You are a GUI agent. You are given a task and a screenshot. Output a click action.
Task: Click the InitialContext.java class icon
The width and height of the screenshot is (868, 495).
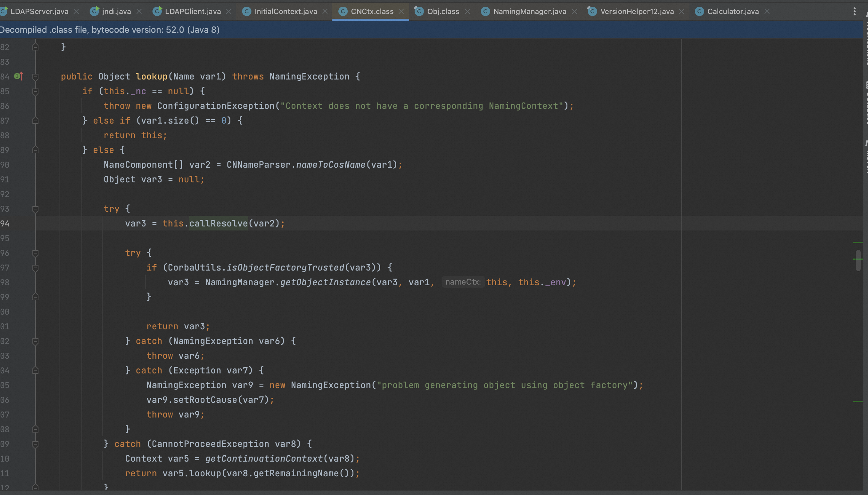[x=247, y=12]
